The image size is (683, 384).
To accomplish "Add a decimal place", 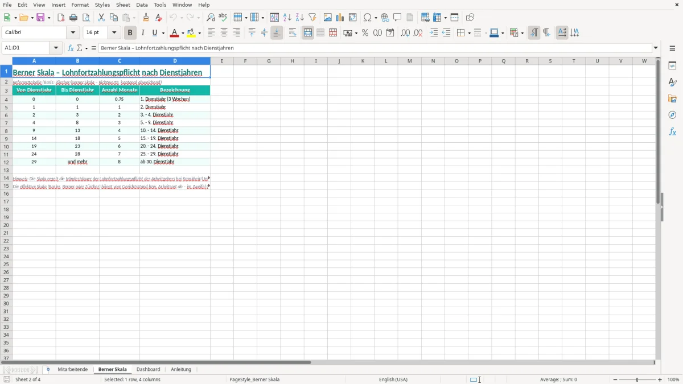I will tap(406, 33).
